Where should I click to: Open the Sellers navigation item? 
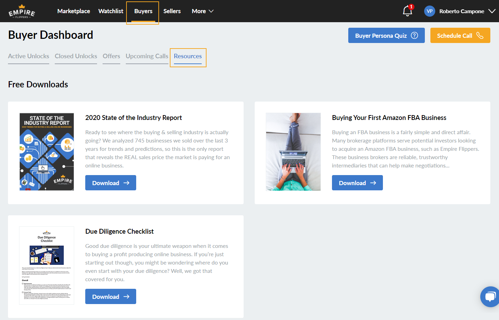coord(172,11)
